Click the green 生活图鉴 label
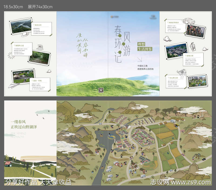Viewport: 216px width, 190px height. (145, 49)
